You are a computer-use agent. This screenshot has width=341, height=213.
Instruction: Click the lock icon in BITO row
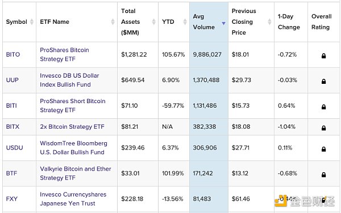323,56
